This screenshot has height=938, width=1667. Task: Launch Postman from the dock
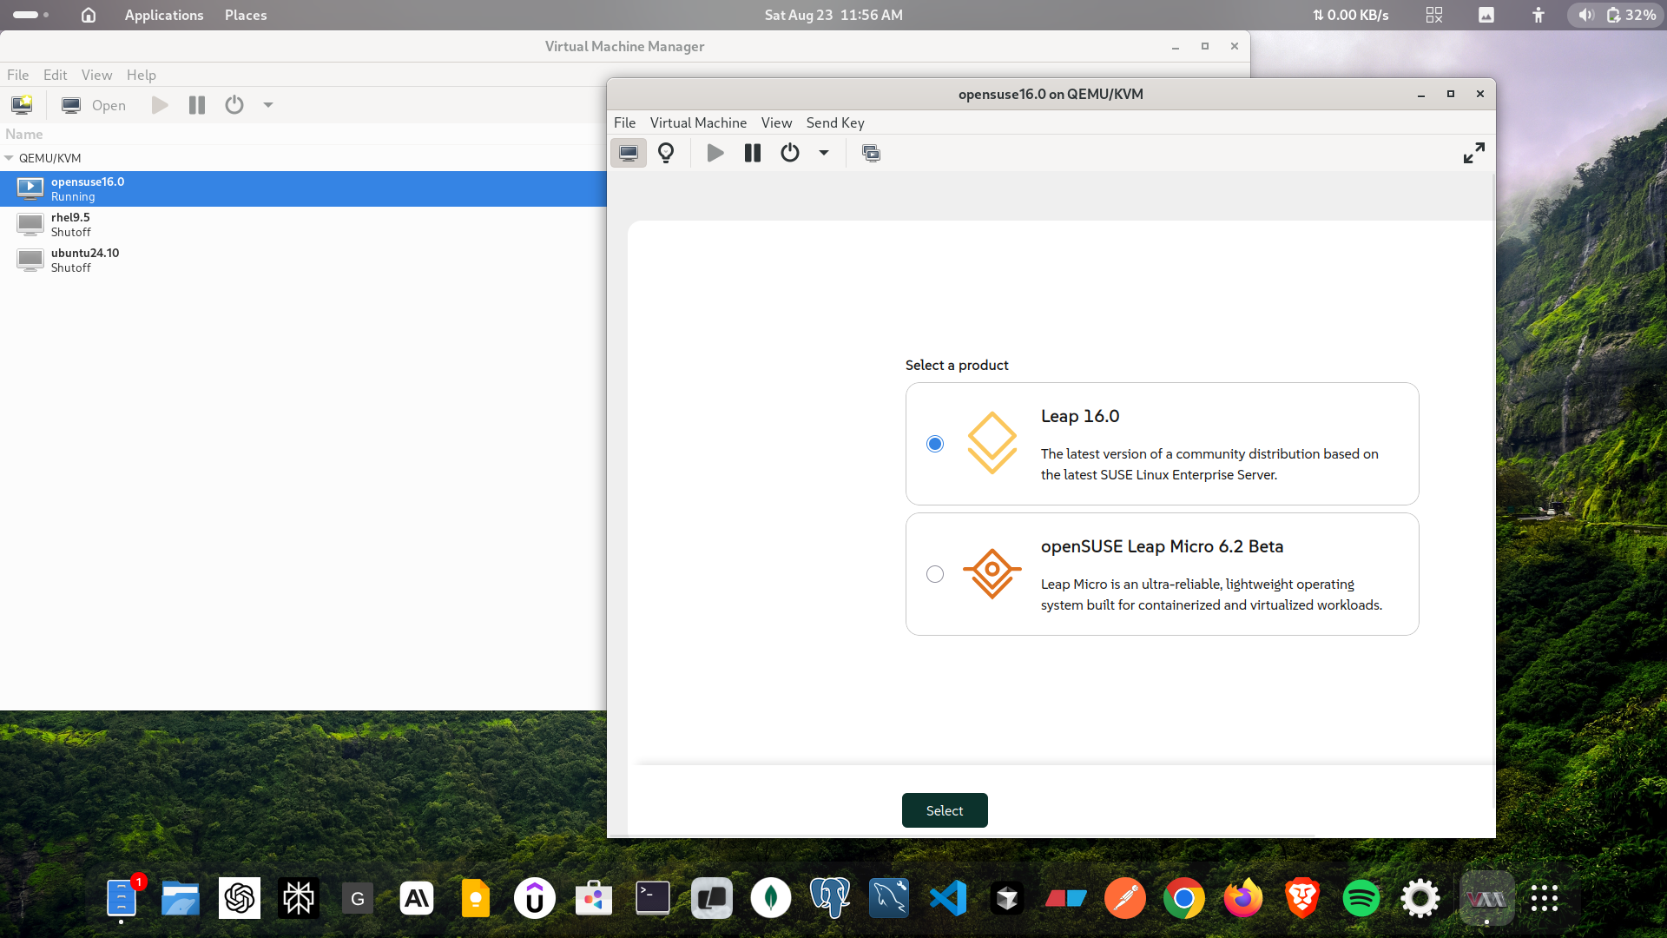pyautogui.click(x=1125, y=898)
